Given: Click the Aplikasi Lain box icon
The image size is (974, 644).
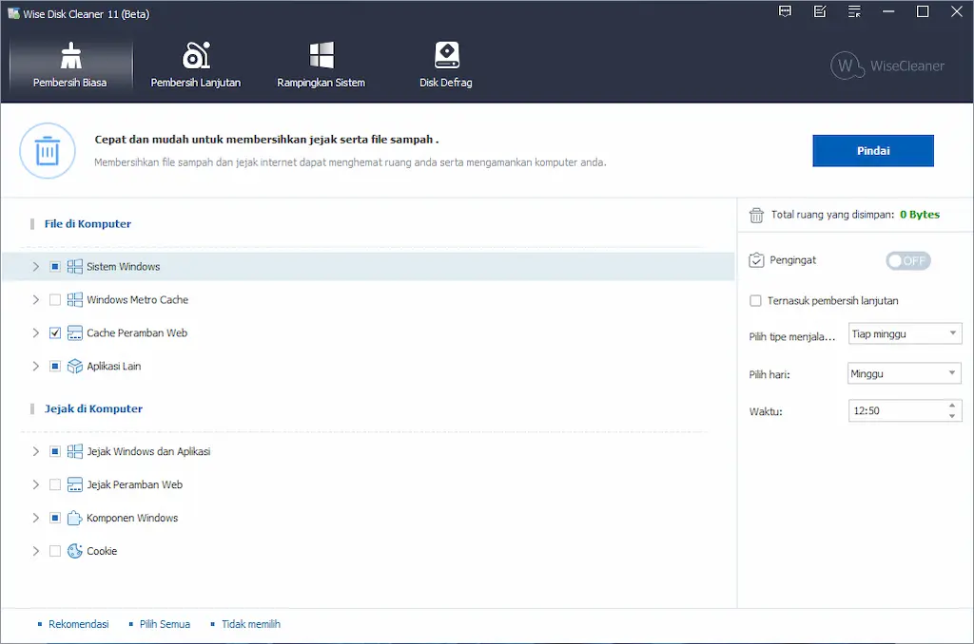Looking at the screenshot, I should pos(74,366).
